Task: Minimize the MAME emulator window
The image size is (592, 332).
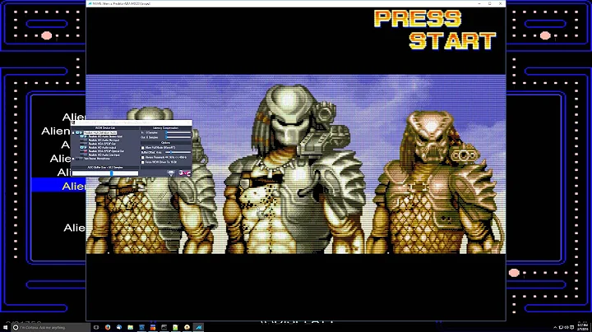Action: [479, 3]
